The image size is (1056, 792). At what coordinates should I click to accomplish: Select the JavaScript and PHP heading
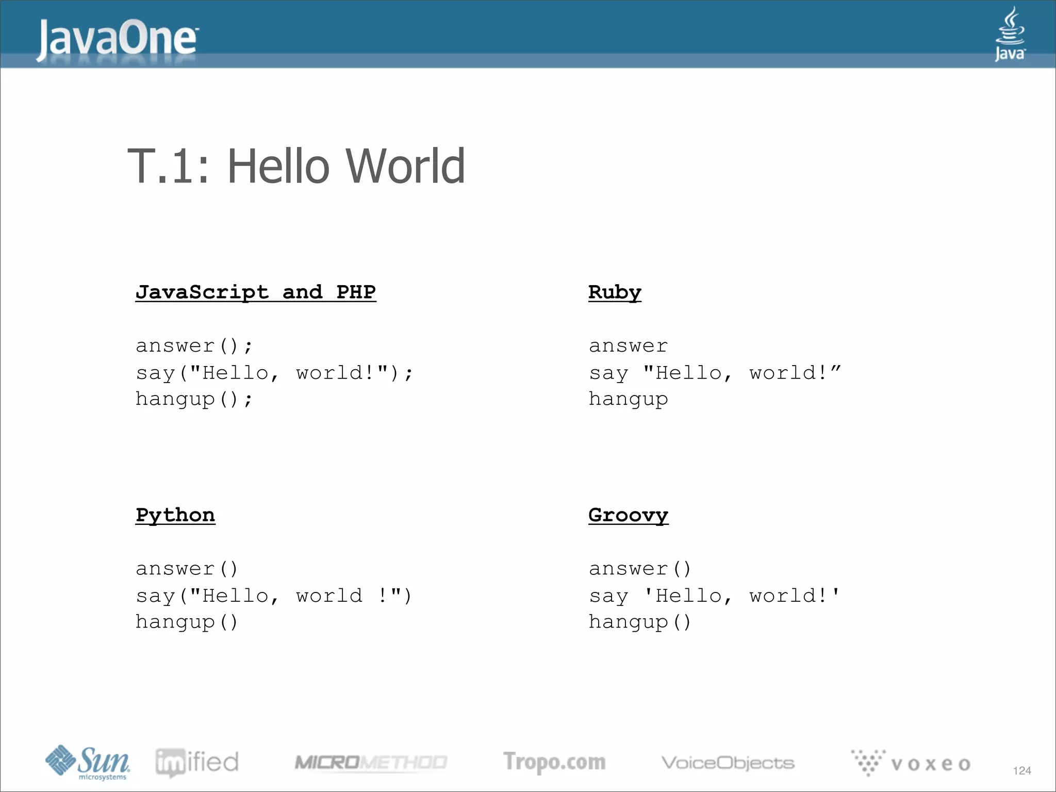255,292
